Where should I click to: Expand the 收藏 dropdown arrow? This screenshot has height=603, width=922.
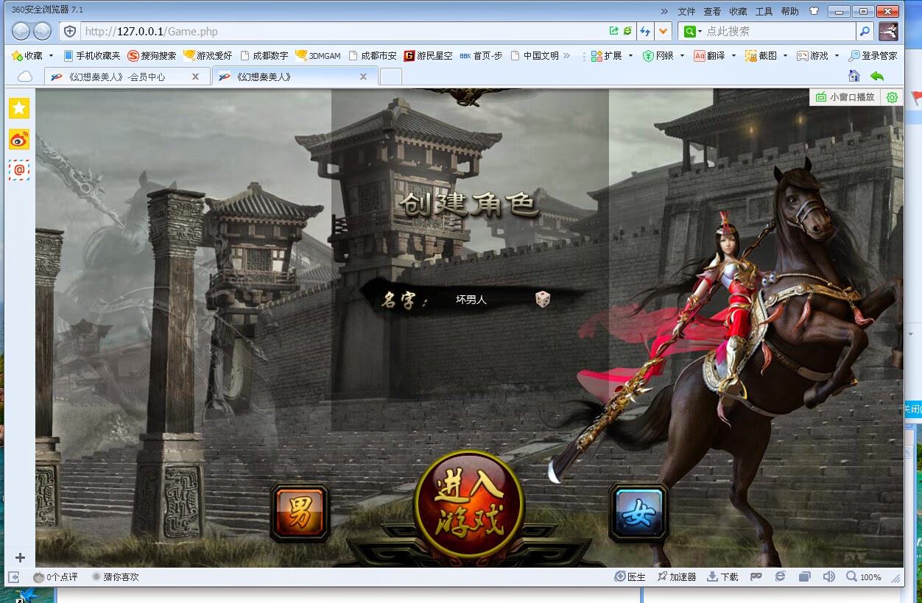coord(51,55)
